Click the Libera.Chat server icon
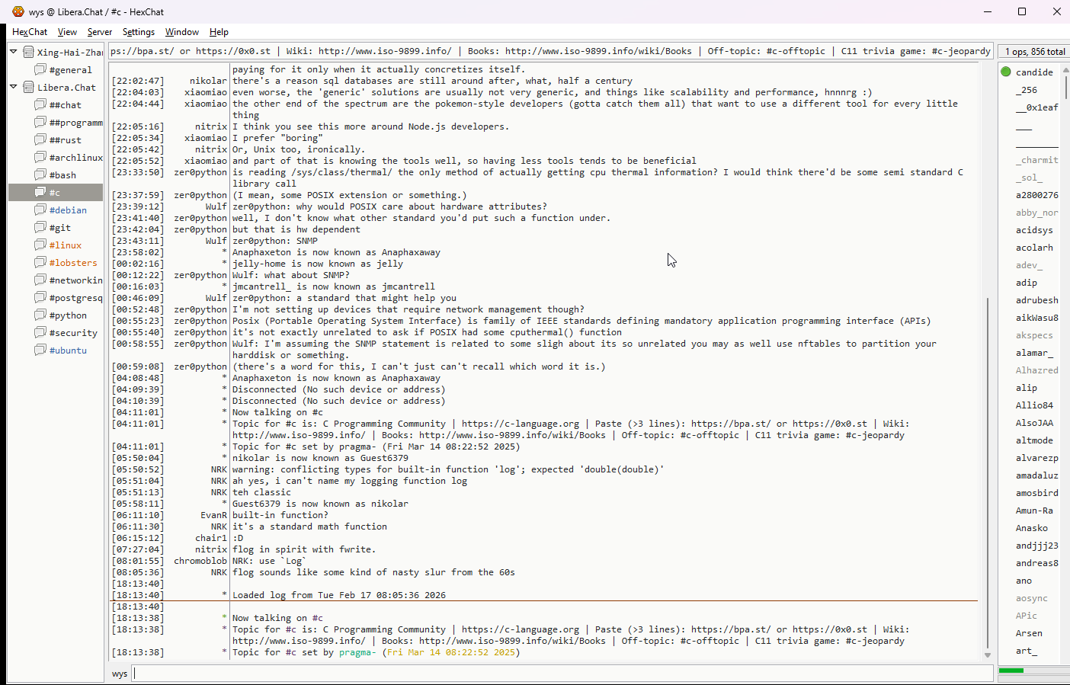This screenshot has width=1070, height=685. pos(28,87)
